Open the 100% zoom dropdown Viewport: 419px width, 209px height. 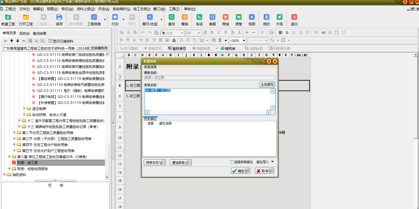pyautogui.click(x=244, y=40)
